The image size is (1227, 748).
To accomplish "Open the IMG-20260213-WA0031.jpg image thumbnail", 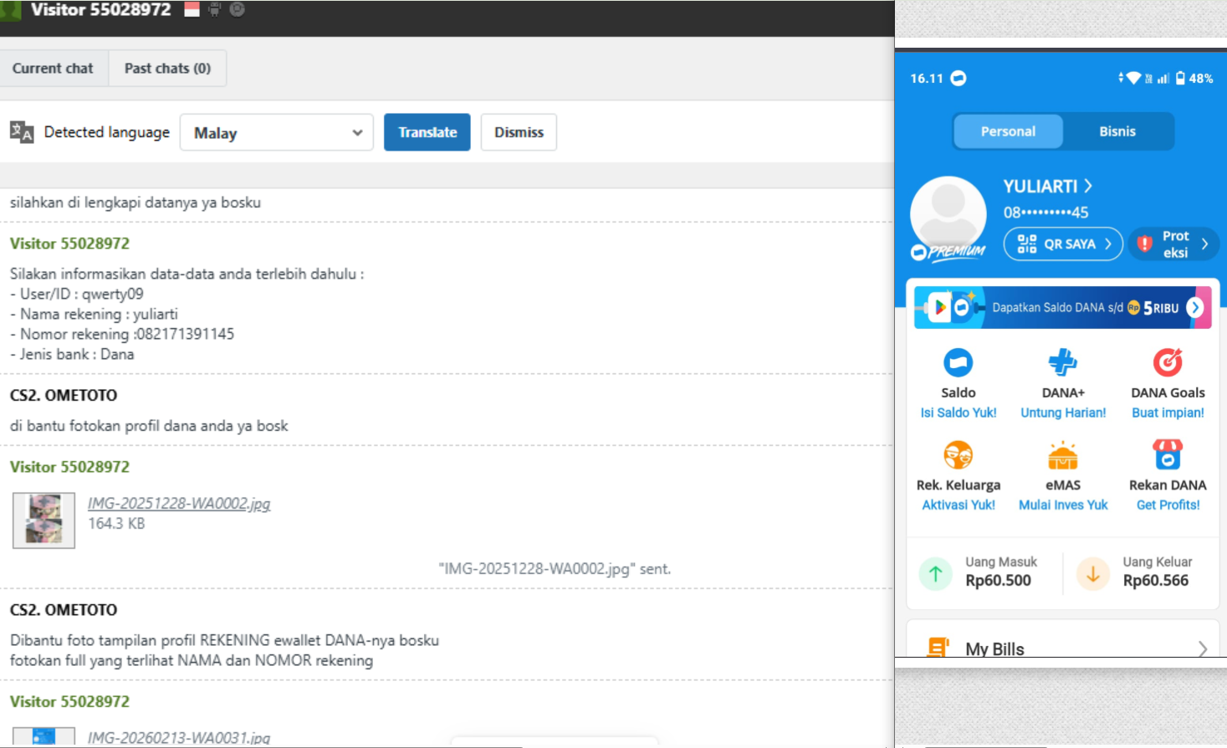I will [x=43, y=736].
